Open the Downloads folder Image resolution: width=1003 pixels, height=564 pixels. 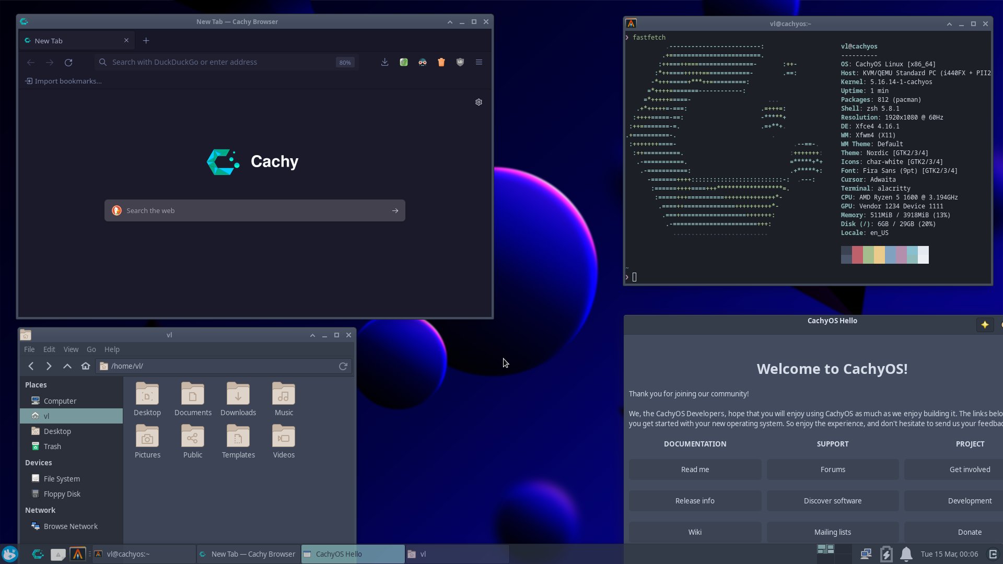click(x=238, y=398)
